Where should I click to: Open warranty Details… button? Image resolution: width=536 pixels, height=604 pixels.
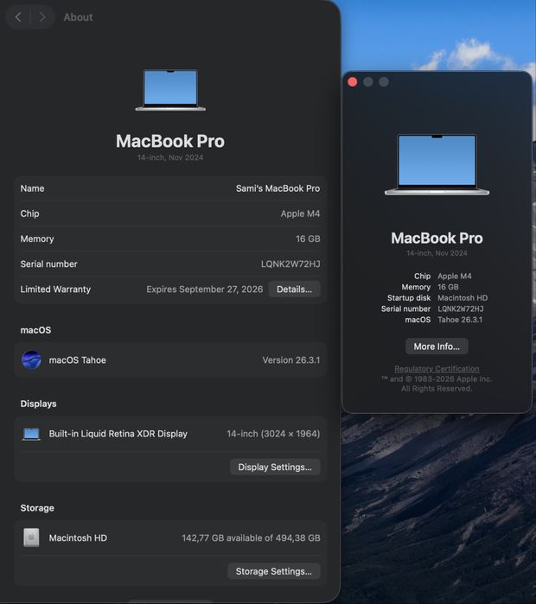coord(294,289)
